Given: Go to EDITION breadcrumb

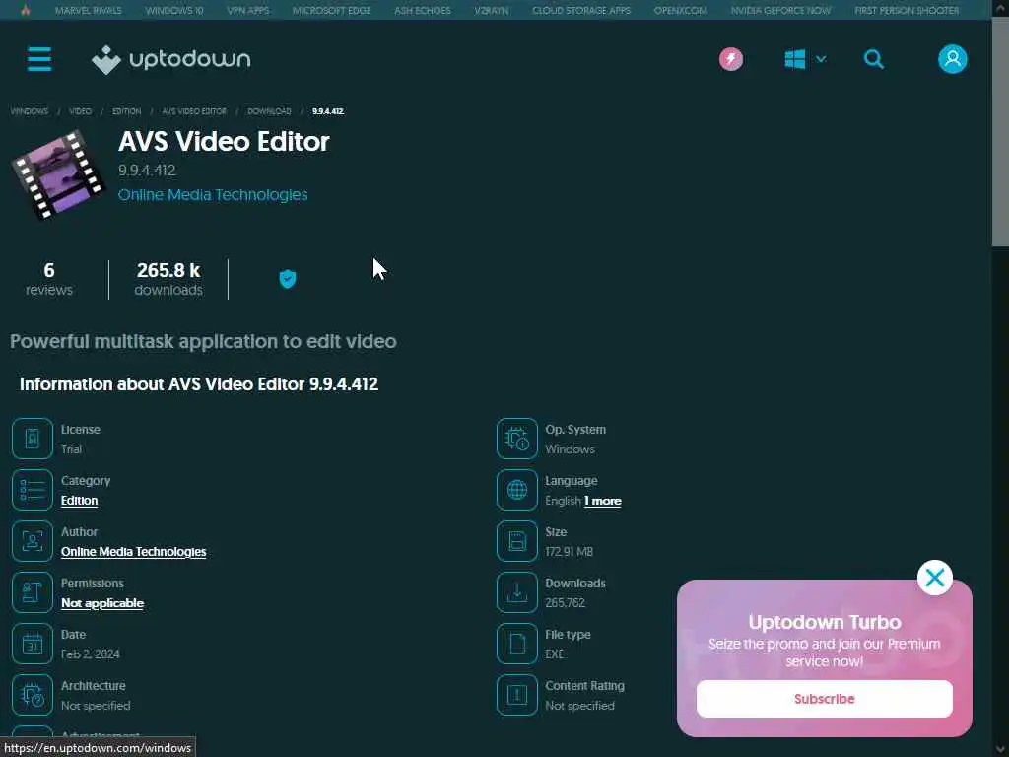Looking at the screenshot, I should click(x=126, y=111).
